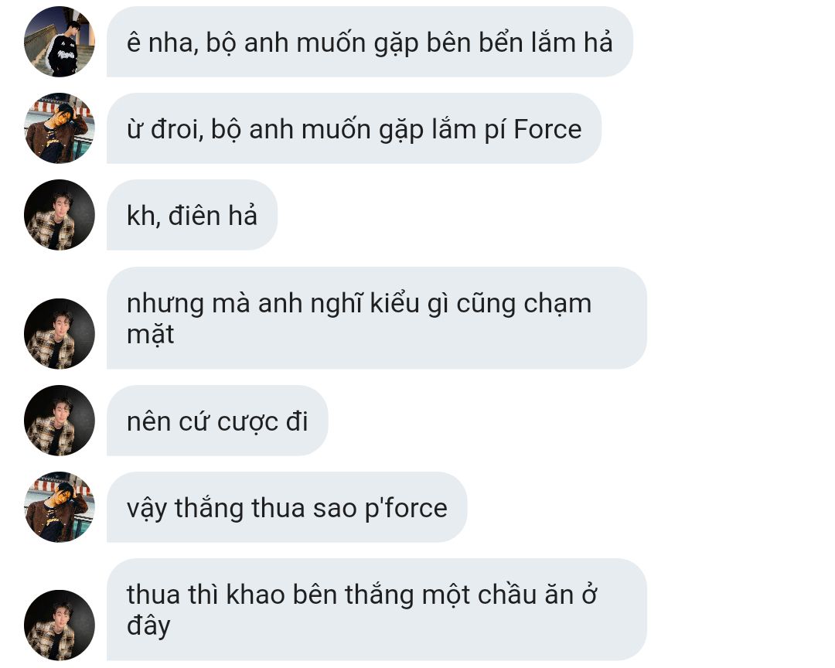
Task: Click word "đây" in the last message
Action: [148, 625]
